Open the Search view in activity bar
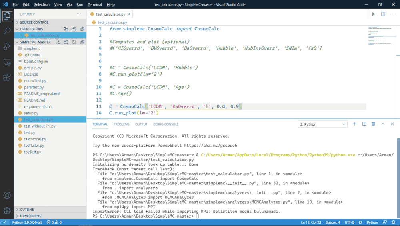 coord(7,31)
